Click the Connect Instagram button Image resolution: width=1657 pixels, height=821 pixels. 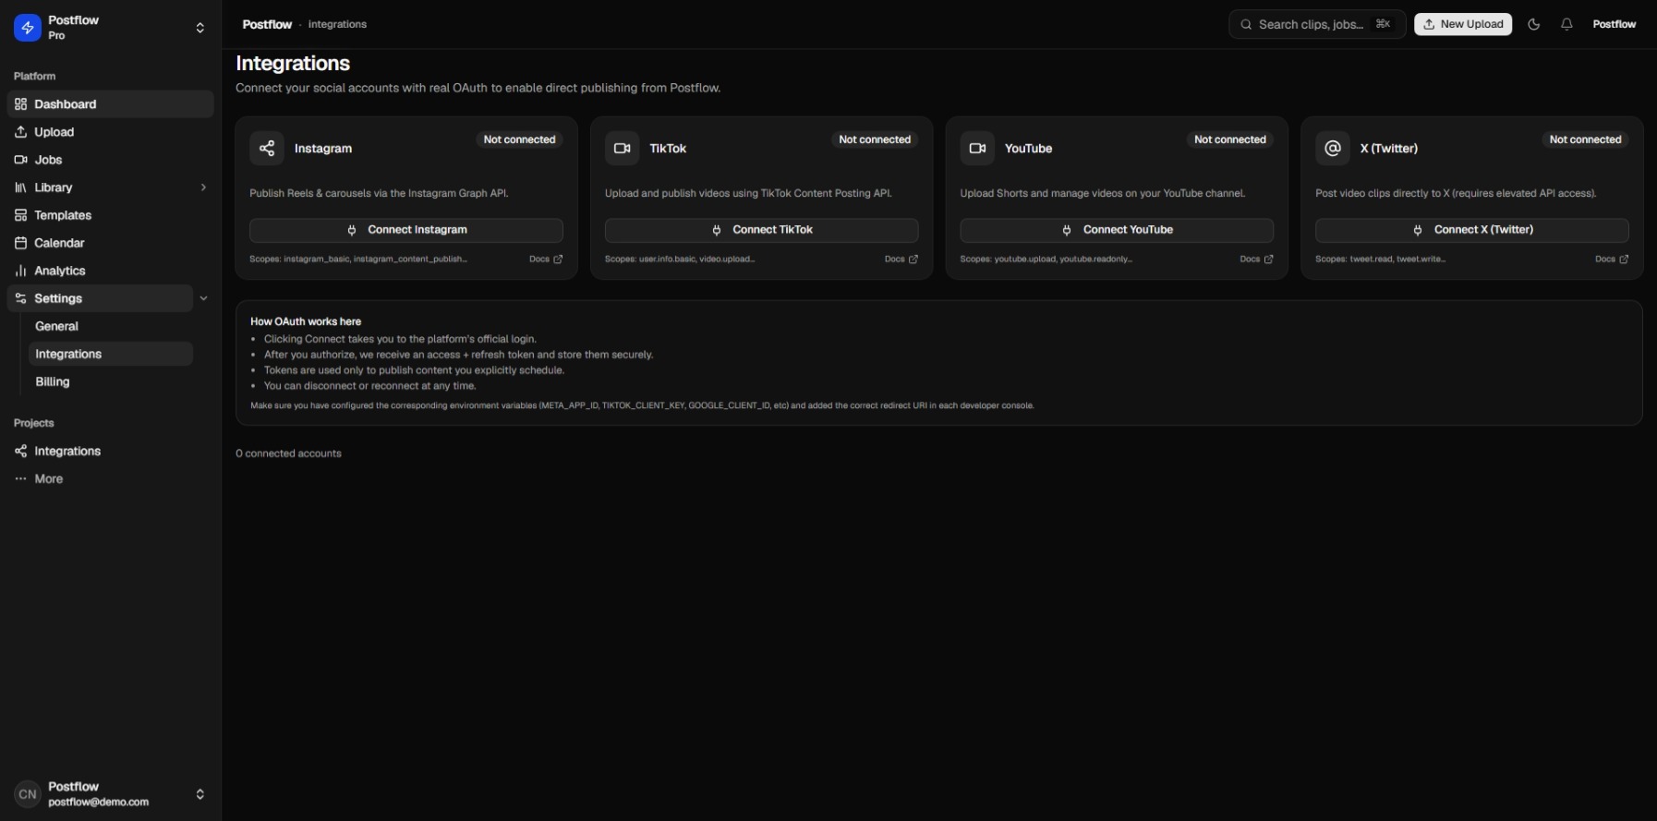406,230
